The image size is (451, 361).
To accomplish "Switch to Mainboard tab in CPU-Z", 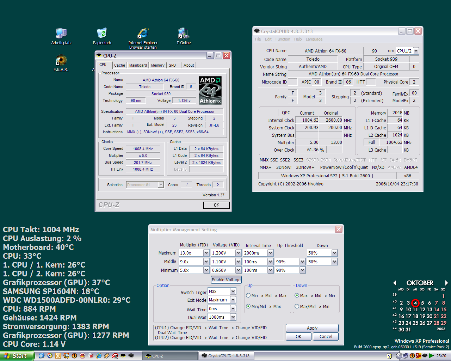I will pos(138,65).
